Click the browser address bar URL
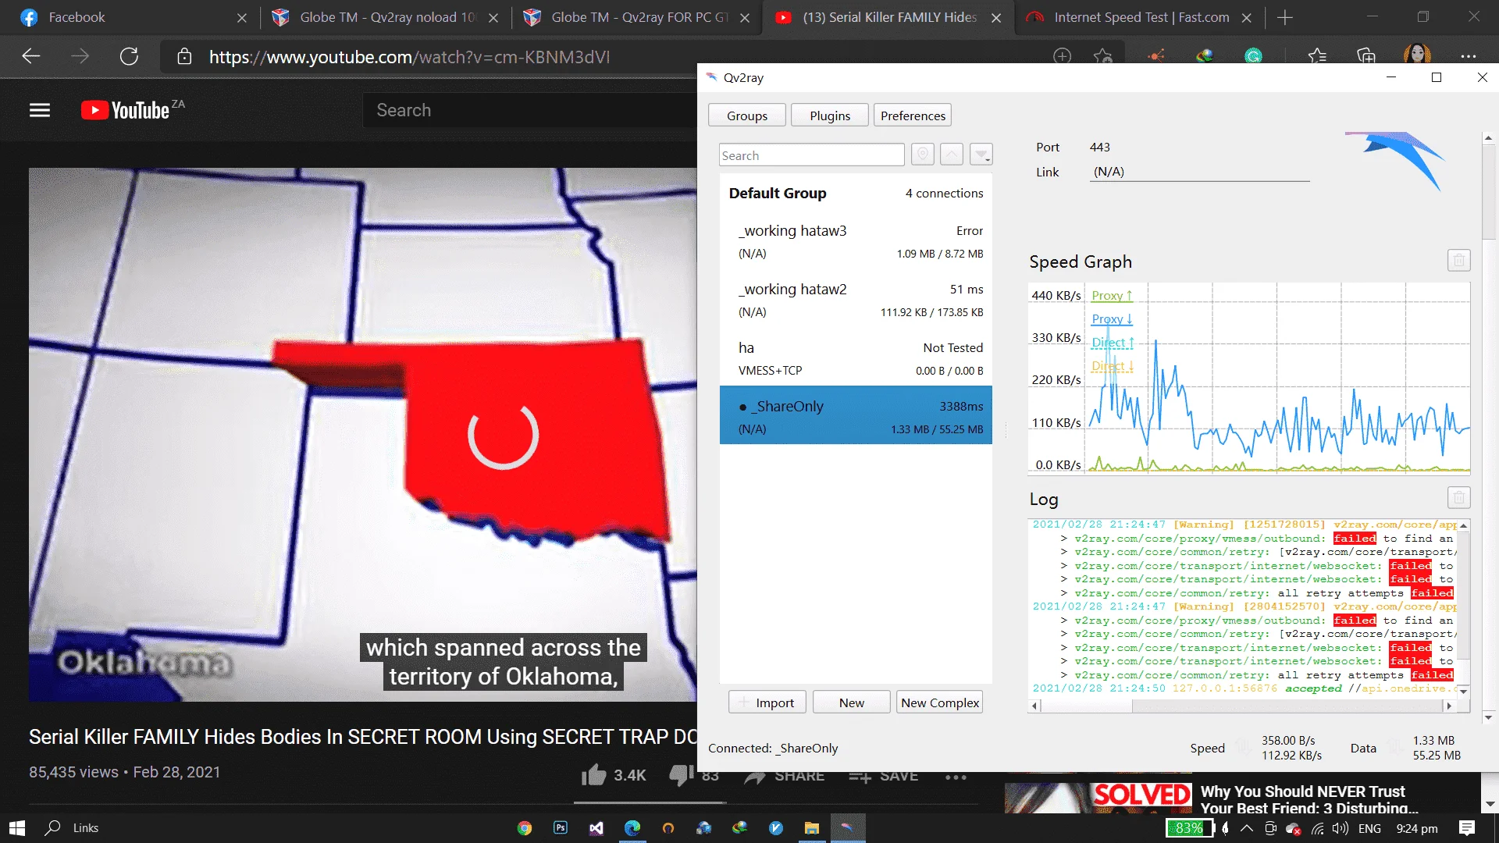 (x=409, y=57)
